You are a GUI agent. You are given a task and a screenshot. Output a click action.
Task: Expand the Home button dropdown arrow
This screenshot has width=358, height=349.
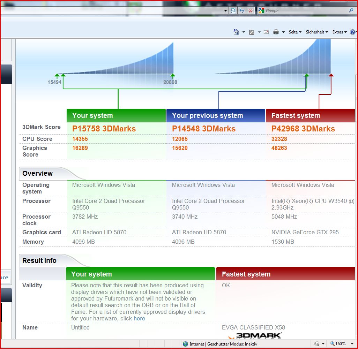(244, 32)
